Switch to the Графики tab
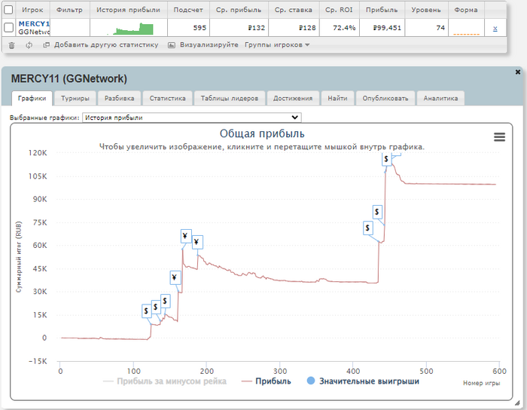Screen dimensions: 527x410 (32, 98)
